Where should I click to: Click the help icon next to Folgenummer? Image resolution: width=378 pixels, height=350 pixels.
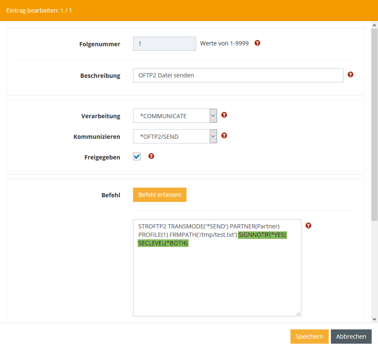[257, 43]
